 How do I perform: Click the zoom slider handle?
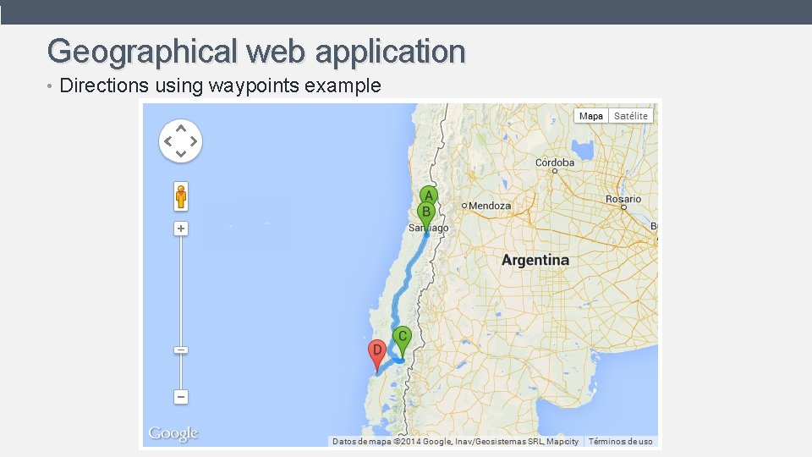[181, 350]
